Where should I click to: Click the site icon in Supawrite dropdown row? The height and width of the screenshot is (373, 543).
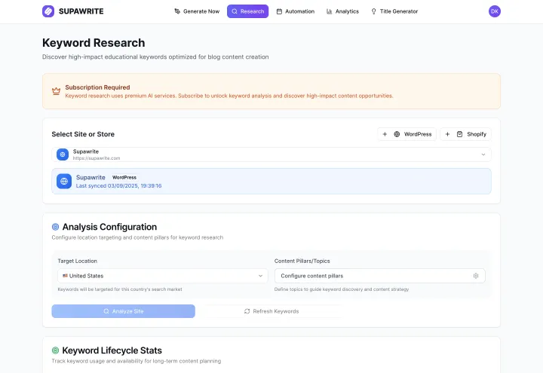(x=63, y=154)
